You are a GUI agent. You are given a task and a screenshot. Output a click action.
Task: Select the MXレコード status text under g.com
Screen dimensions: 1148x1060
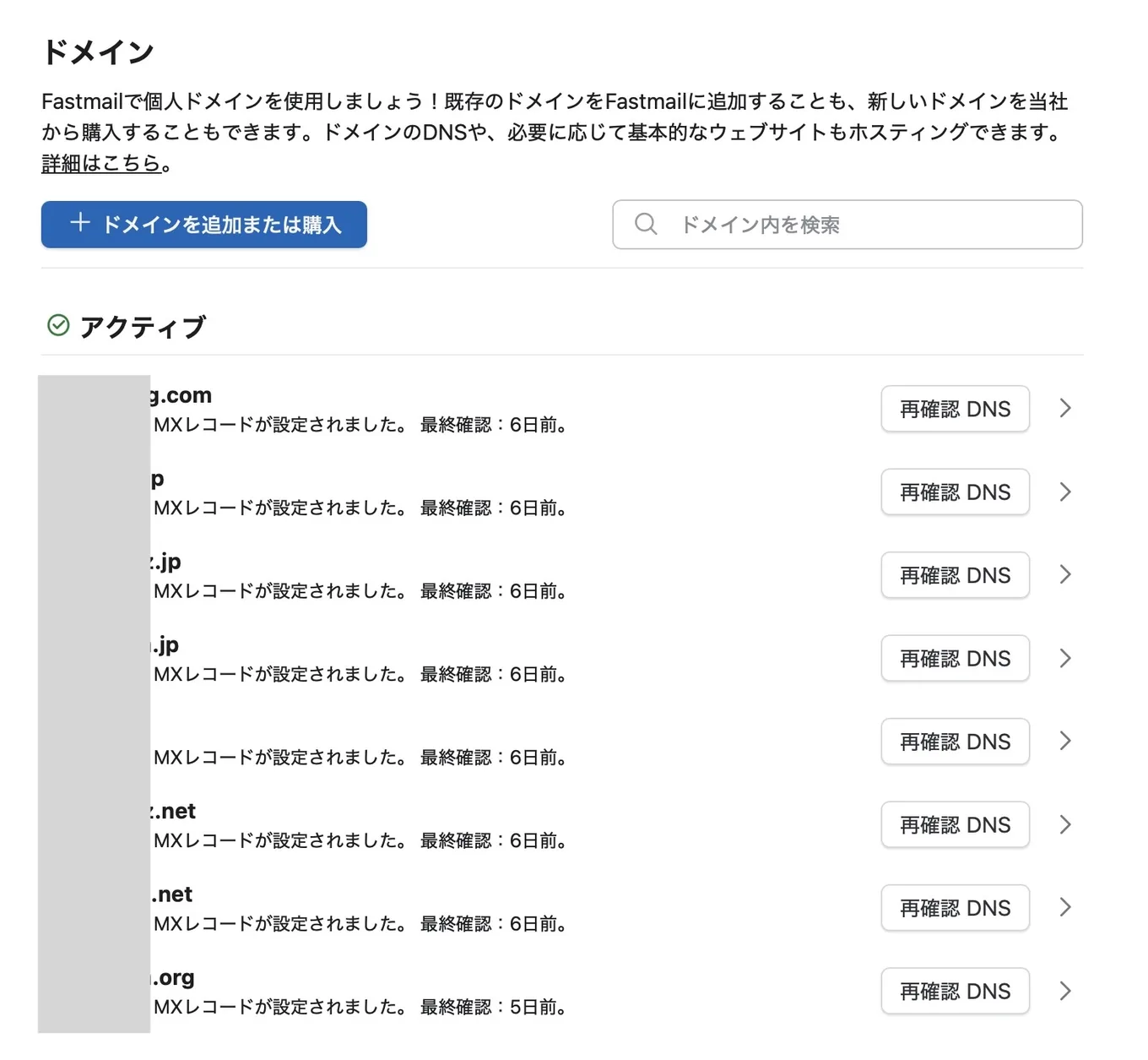(x=280, y=425)
